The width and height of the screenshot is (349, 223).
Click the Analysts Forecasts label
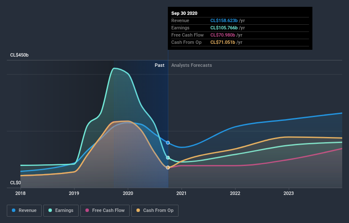(192, 65)
